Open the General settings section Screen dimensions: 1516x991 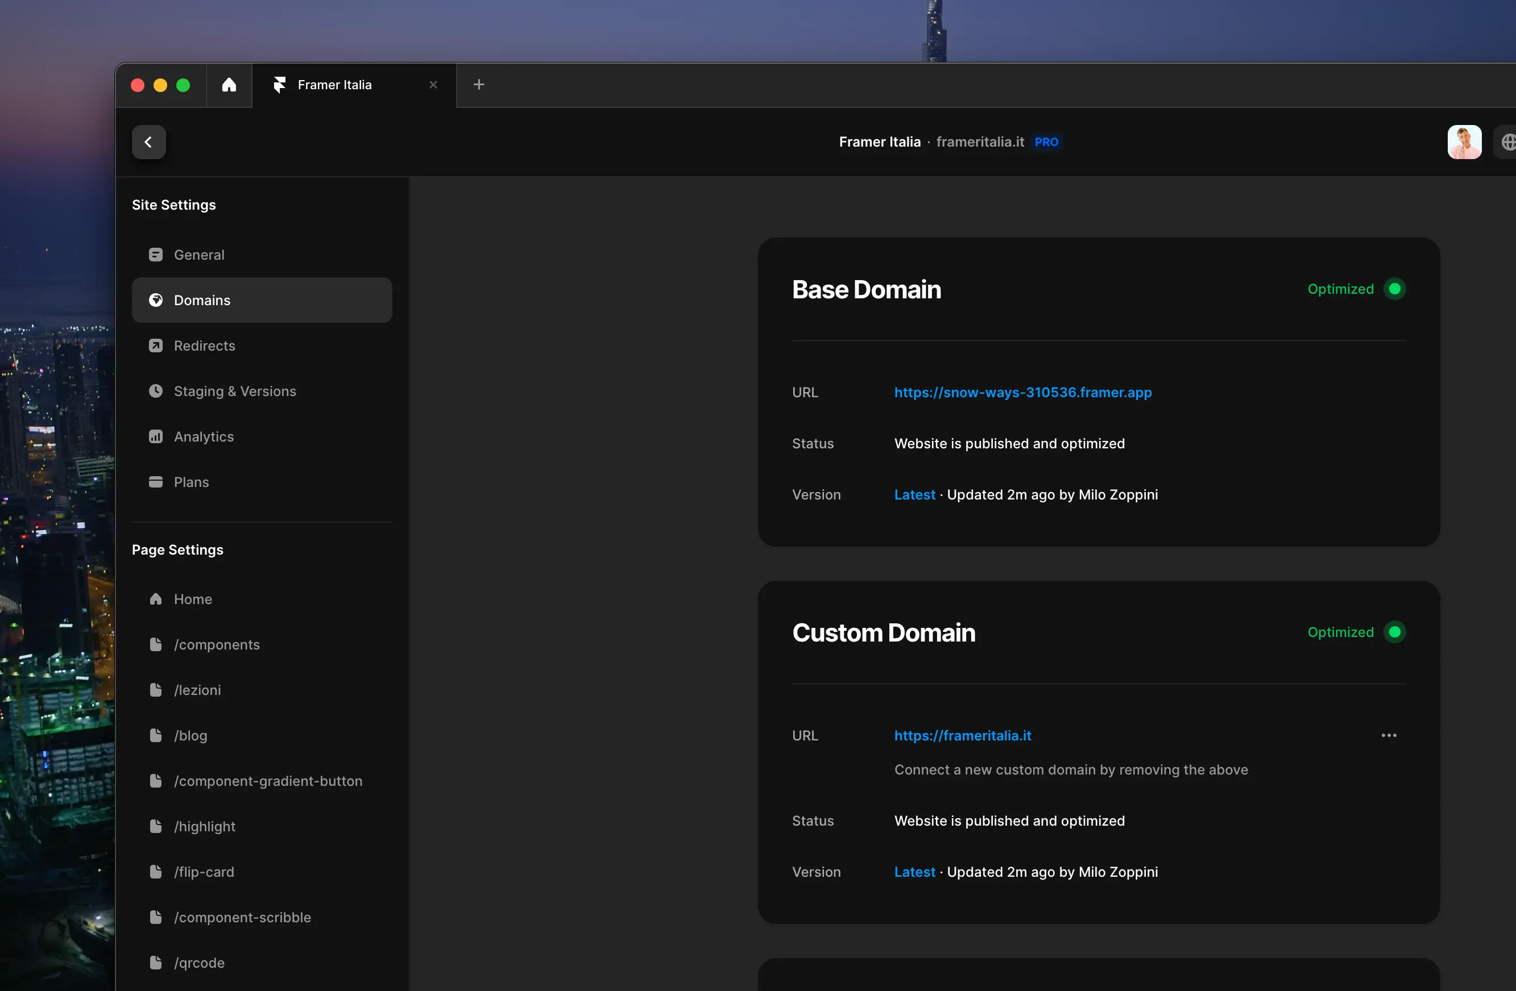pos(198,255)
